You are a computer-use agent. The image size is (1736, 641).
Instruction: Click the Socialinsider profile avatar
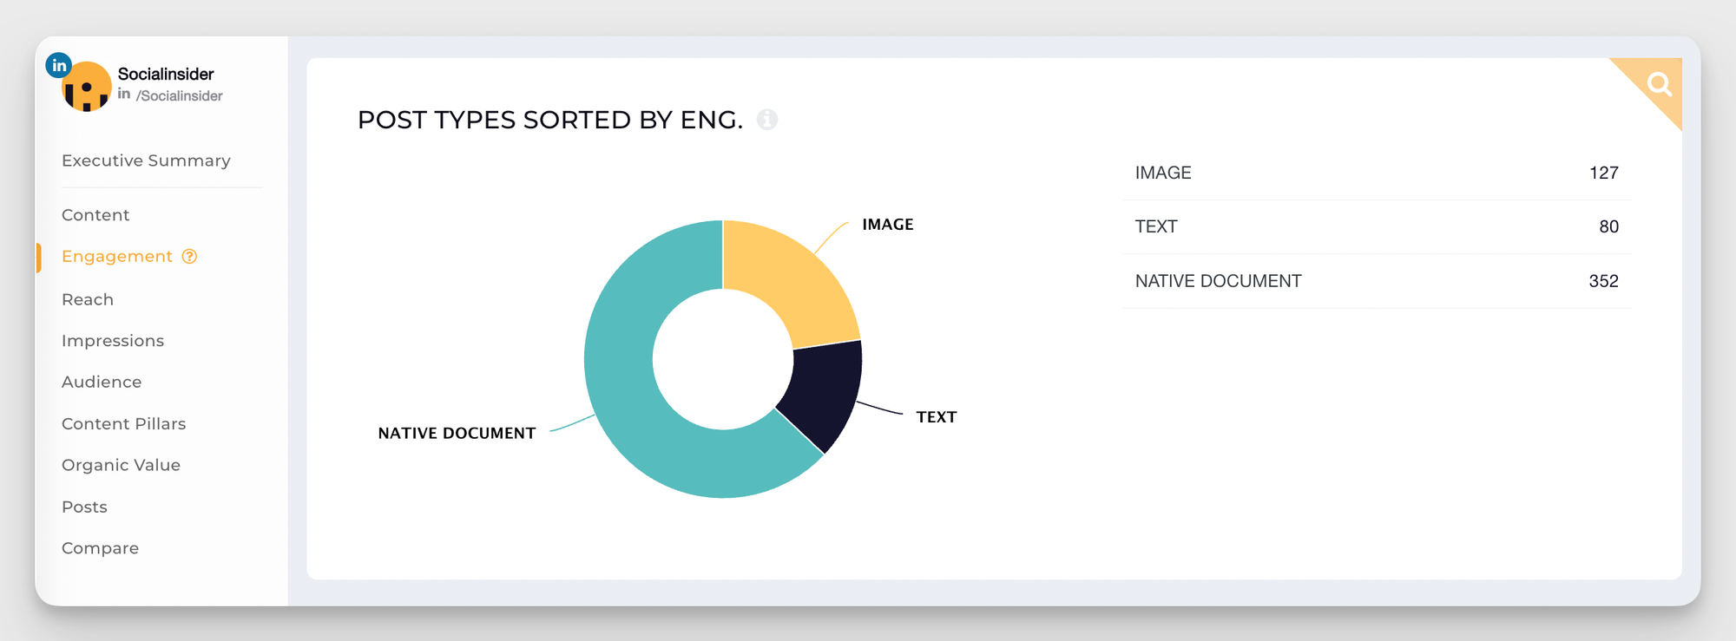(87, 88)
